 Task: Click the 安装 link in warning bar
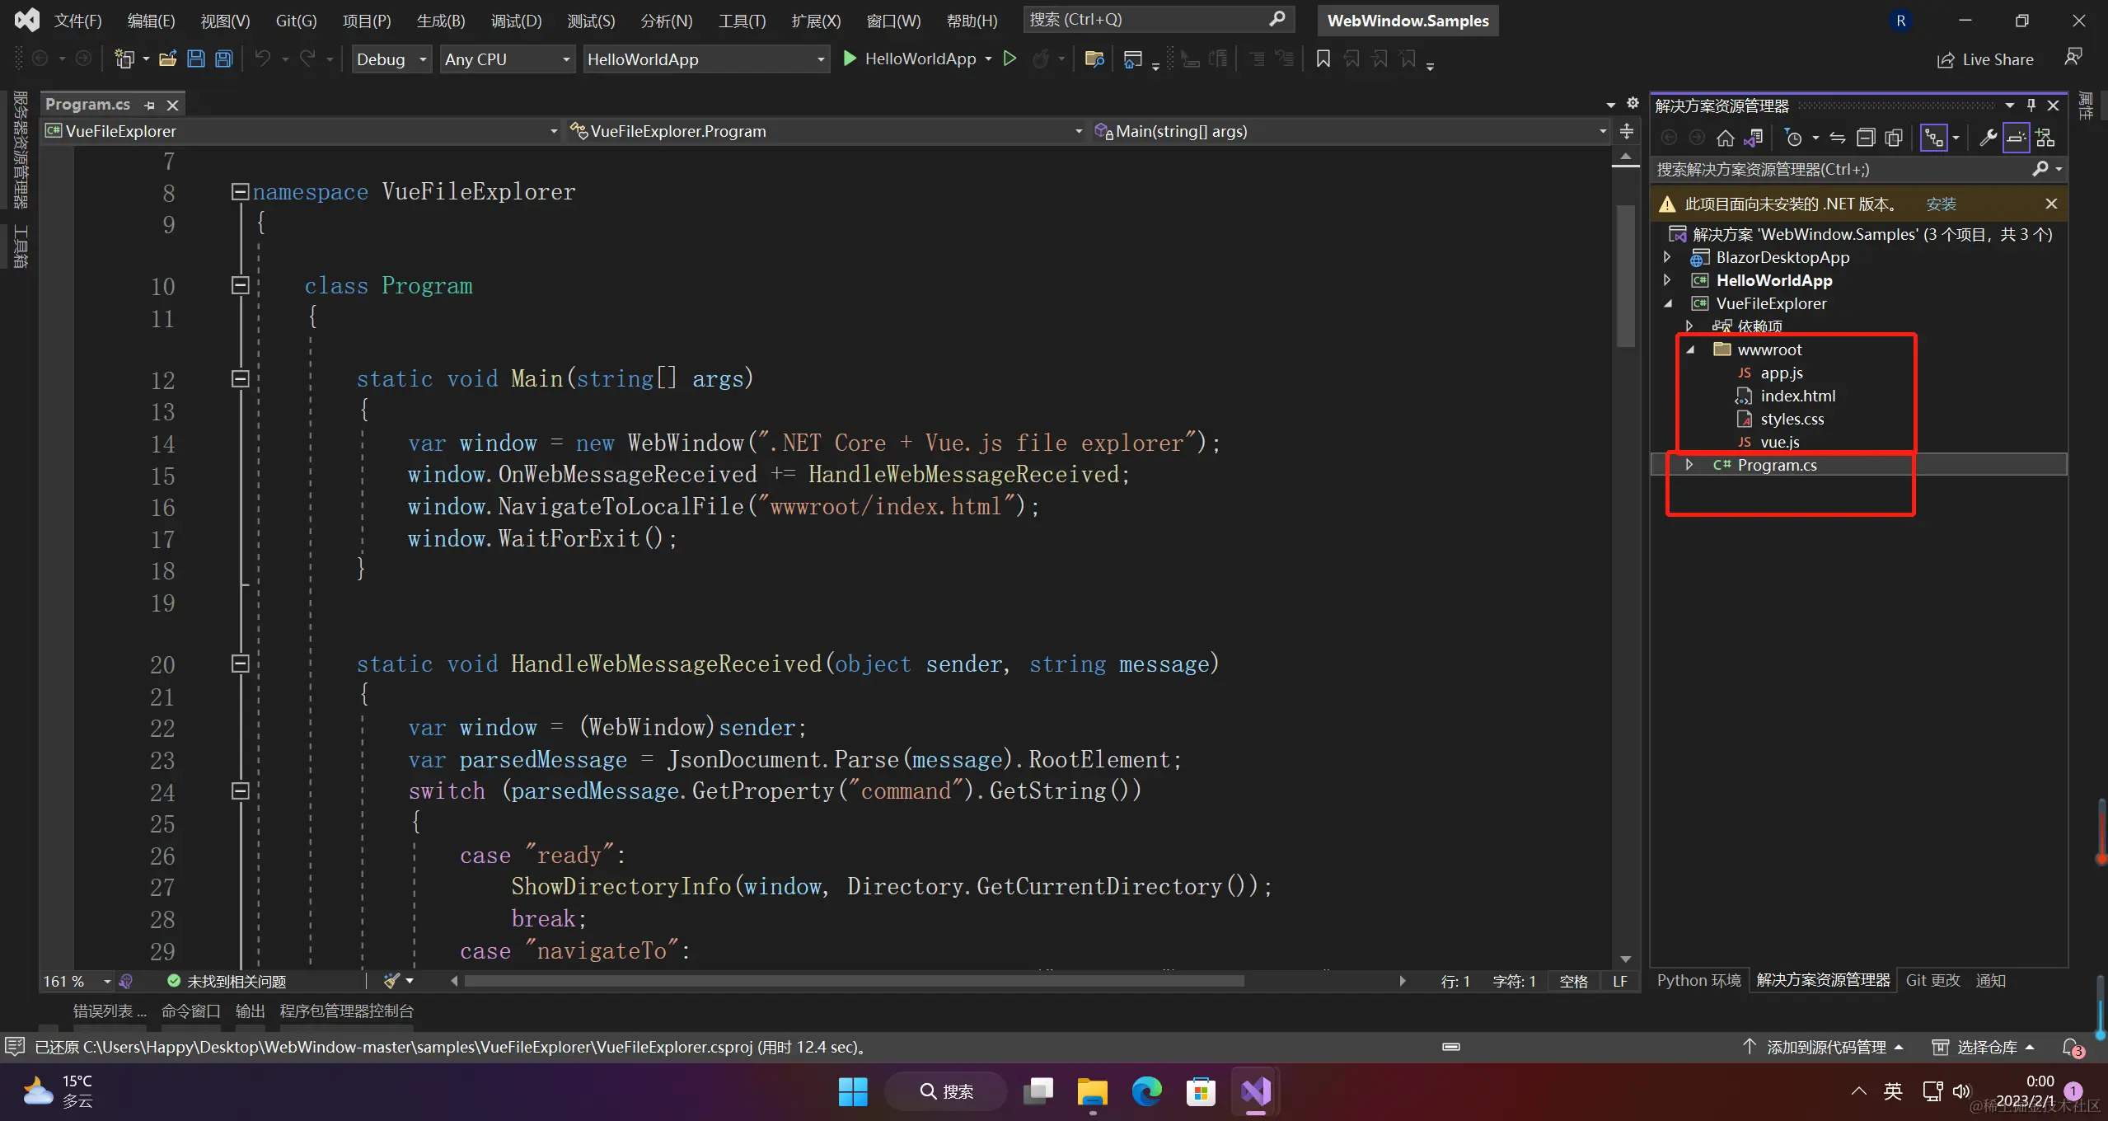tap(1941, 204)
